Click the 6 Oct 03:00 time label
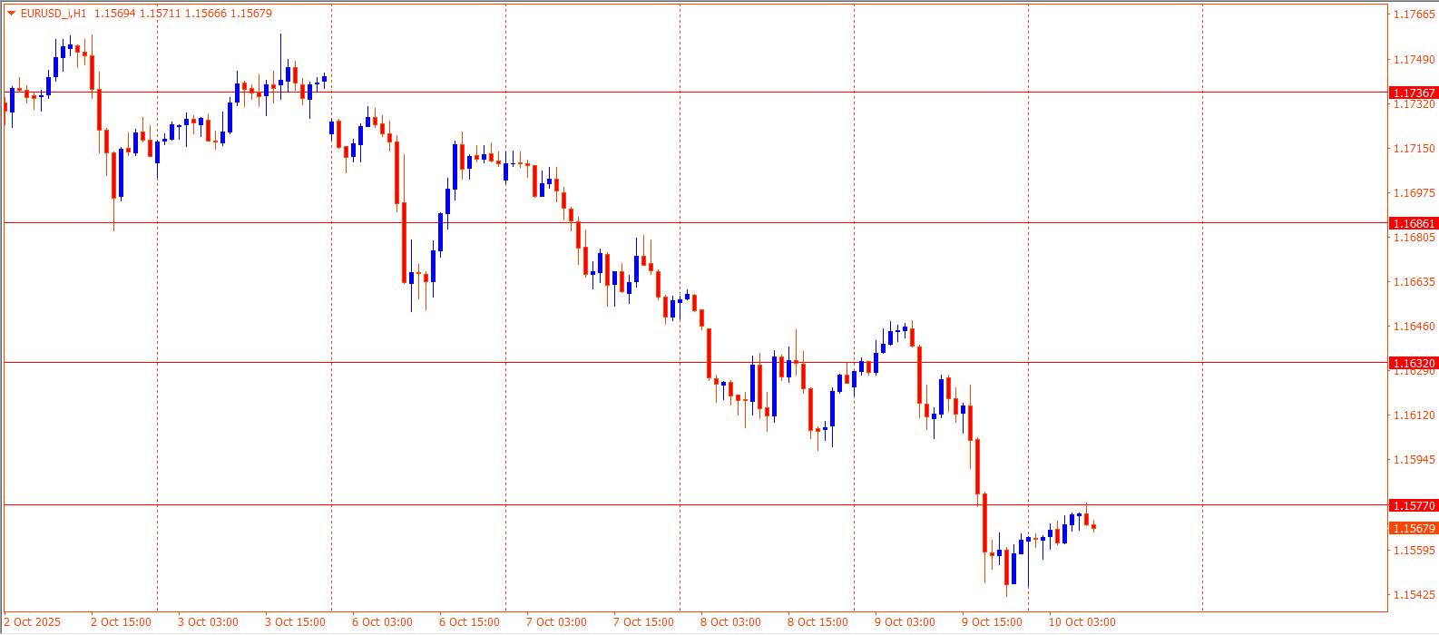 (382, 622)
